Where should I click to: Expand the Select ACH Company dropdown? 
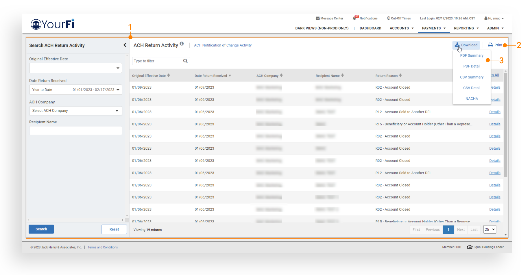[117, 111]
